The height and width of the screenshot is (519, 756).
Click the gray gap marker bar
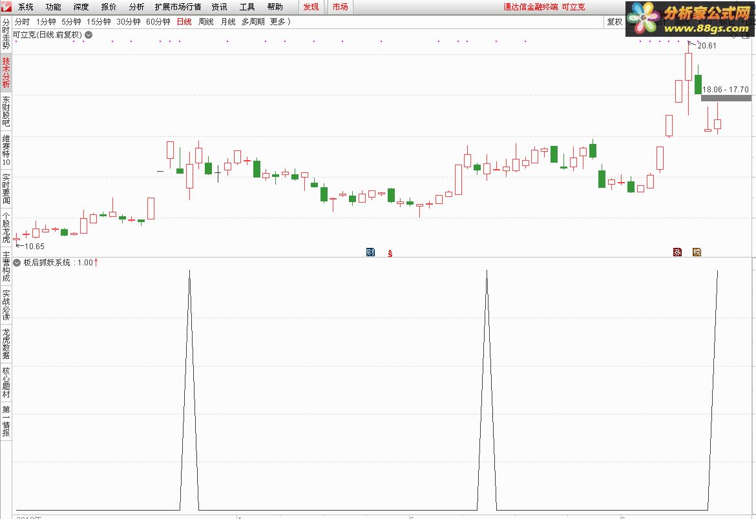(726, 98)
